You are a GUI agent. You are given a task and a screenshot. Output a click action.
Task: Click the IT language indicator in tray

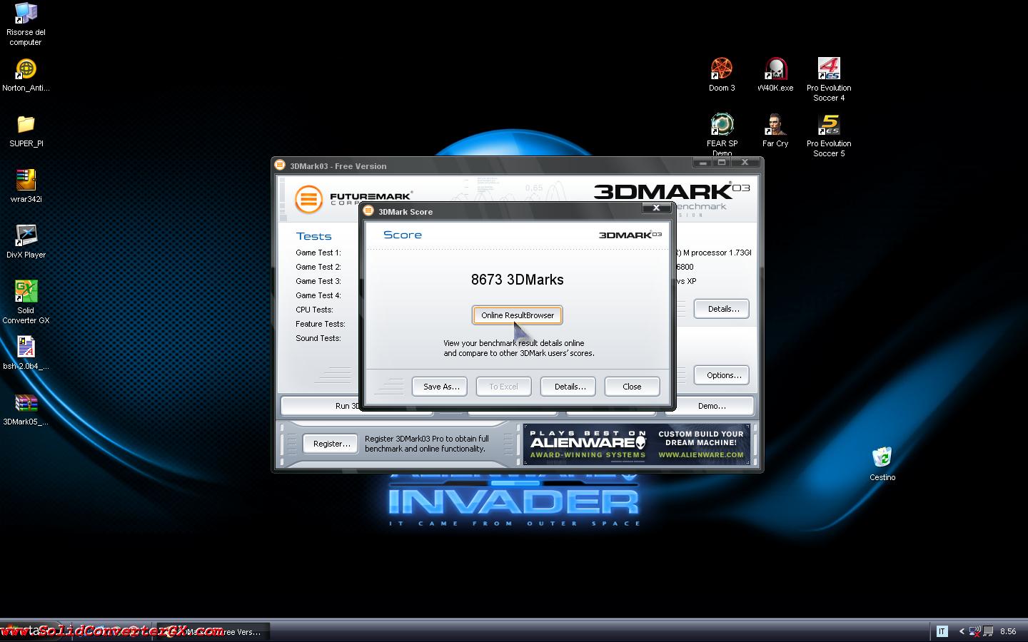[x=942, y=631]
